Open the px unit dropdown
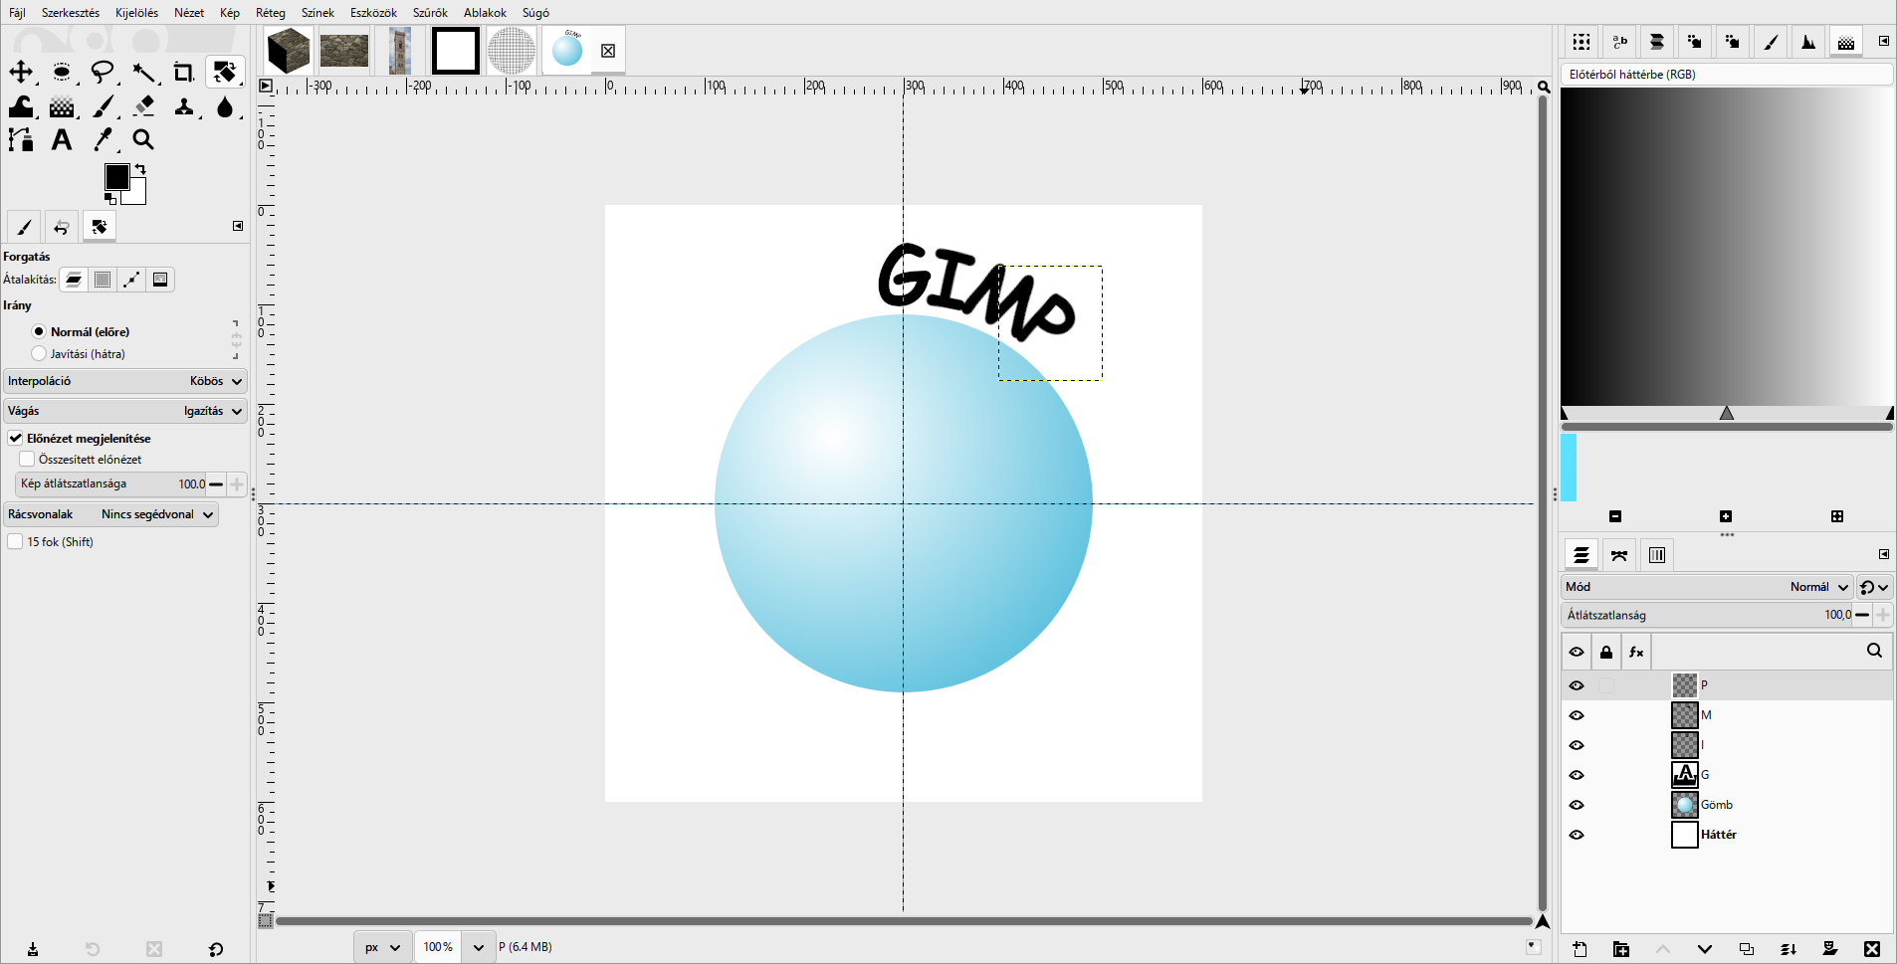The width and height of the screenshot is (1897, 964). 382,947
